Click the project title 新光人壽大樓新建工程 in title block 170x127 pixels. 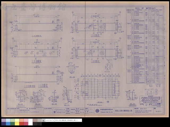(x=124, y=111)
